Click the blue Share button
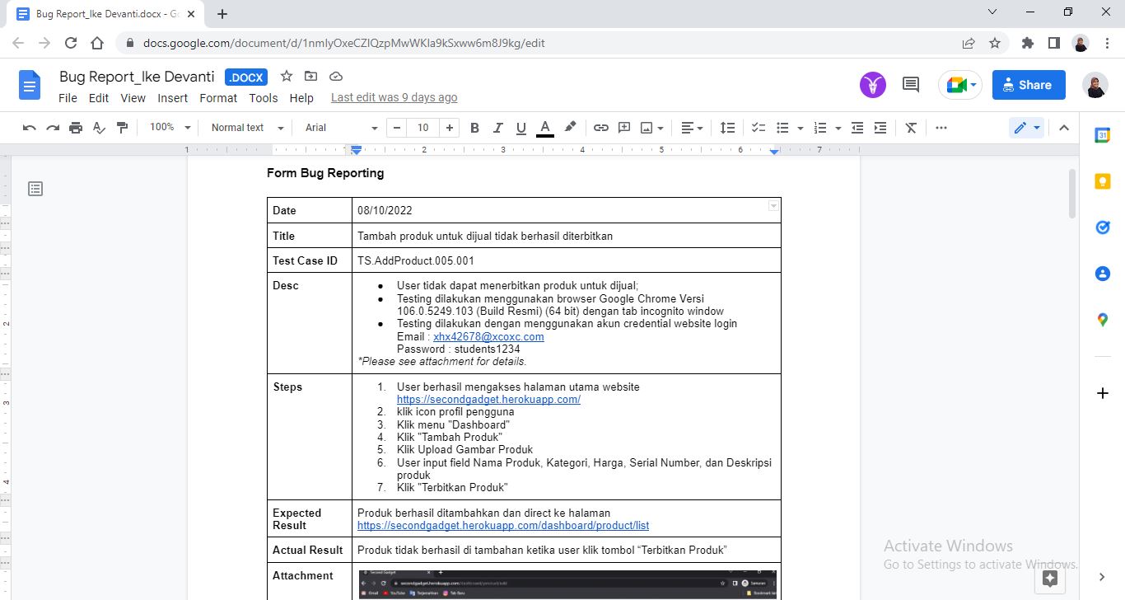The image size is (1125, 600). (x=1029, y=85)
